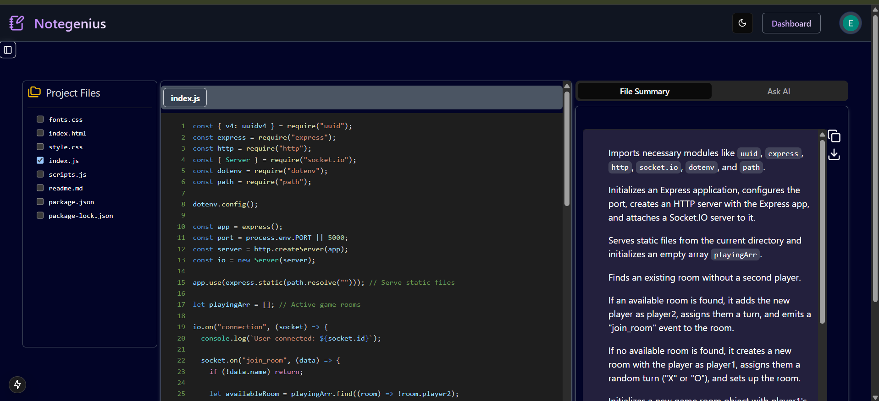Click the http code tag in summary

pos(620,167)
